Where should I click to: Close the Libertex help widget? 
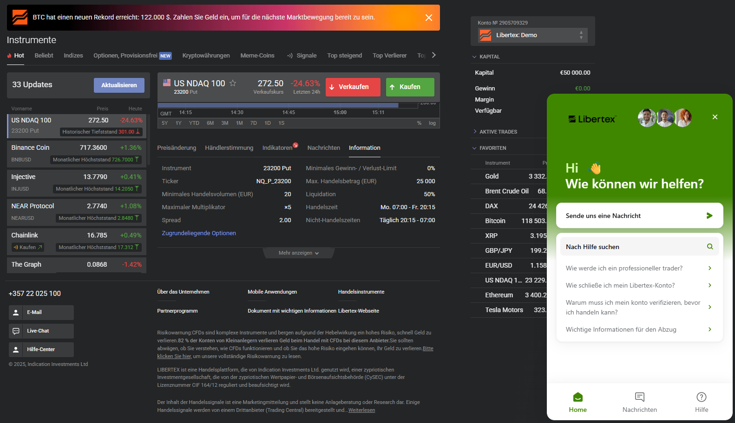715,117
